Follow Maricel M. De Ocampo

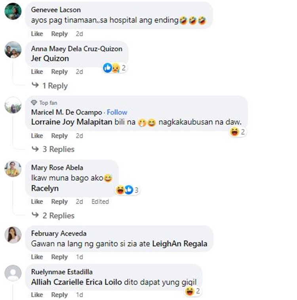click(x=117, y=112)
